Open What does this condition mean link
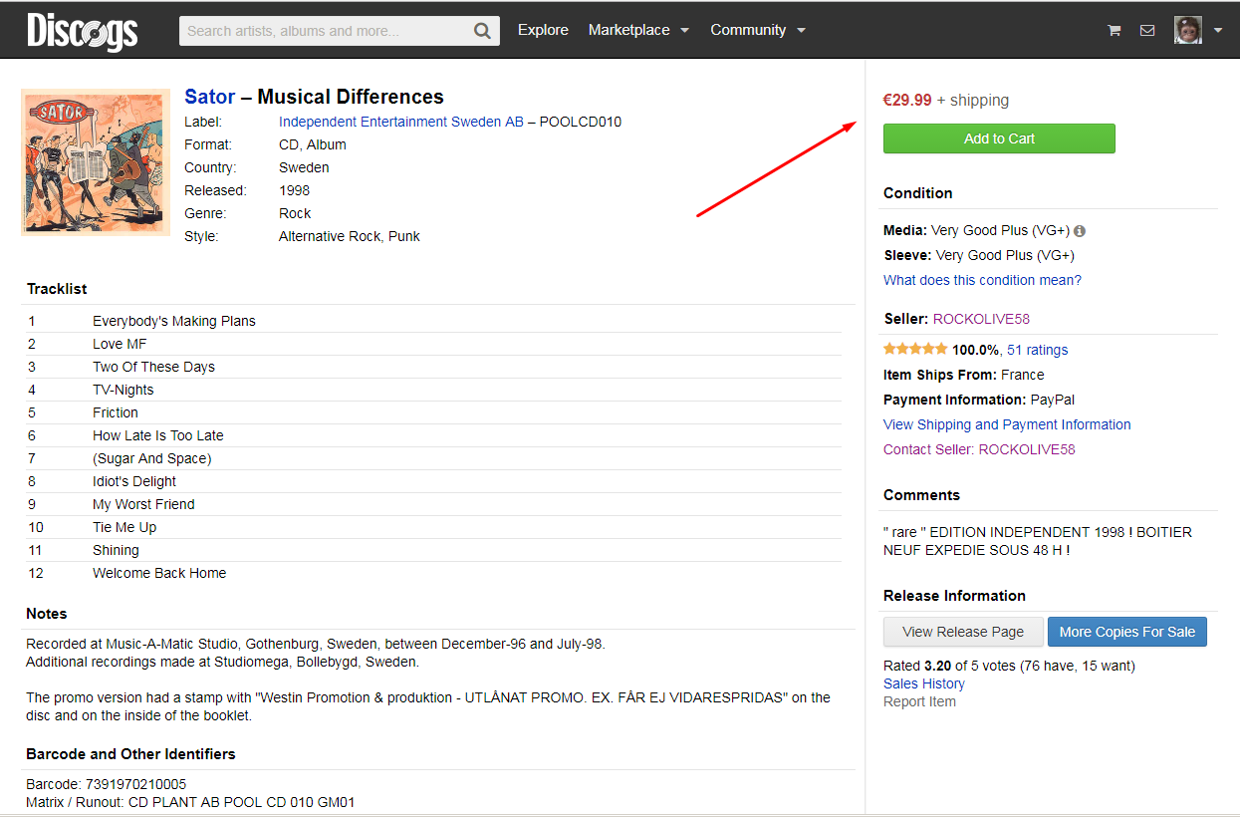The width and height of the screenshot is (1240, 817). click(x=982, y=280)
